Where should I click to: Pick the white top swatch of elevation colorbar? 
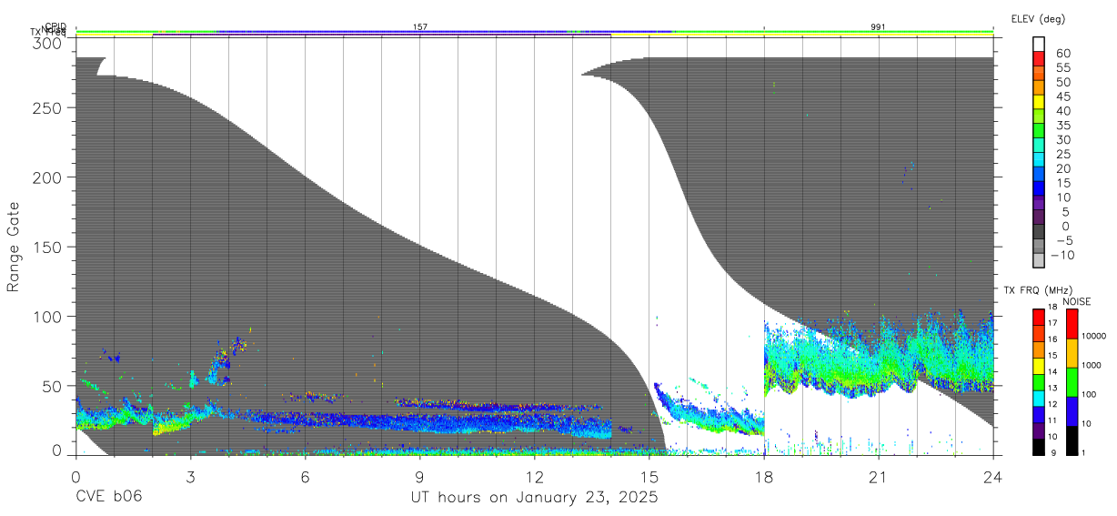tap(1039, 44)
